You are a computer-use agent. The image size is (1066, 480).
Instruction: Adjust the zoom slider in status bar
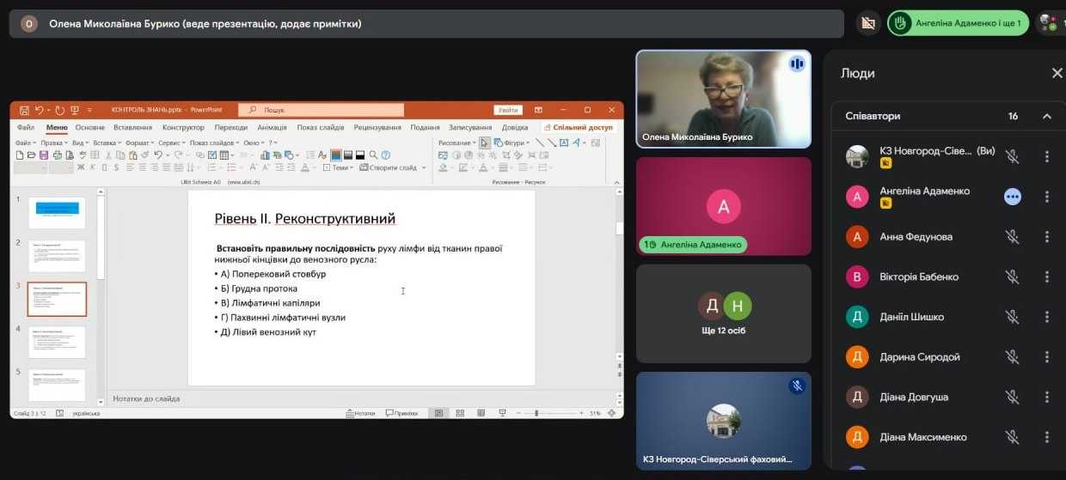coord(536,413)
